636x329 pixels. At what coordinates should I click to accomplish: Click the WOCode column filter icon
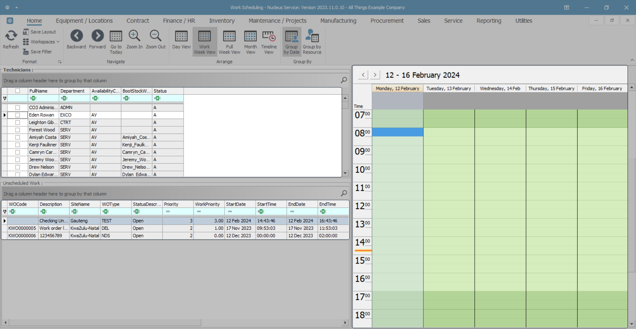click(13, 212)
